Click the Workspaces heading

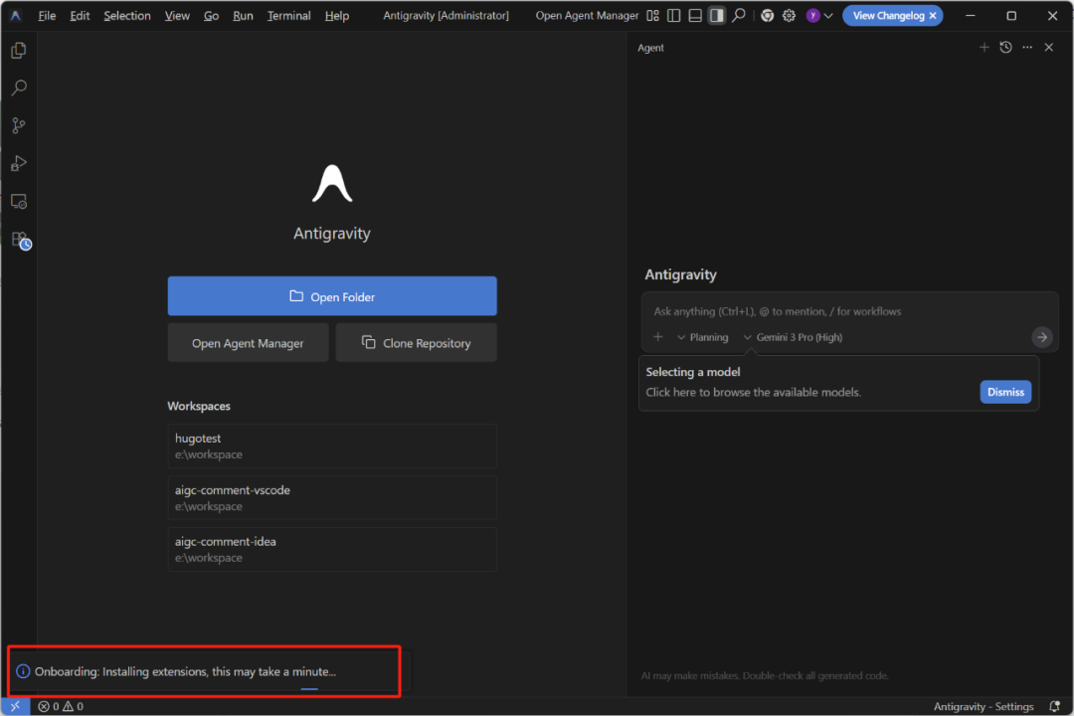coord(199,406)
